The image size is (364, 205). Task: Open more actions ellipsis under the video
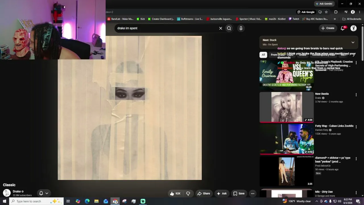(253, 194)
